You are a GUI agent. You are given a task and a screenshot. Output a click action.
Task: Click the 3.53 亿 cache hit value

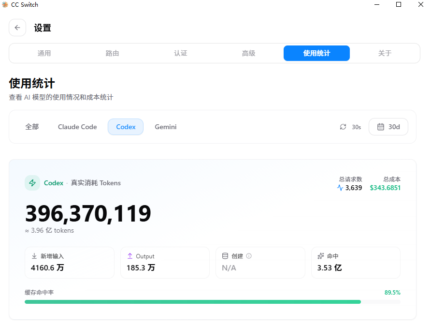pyautogui.click(x=330, y=268)
